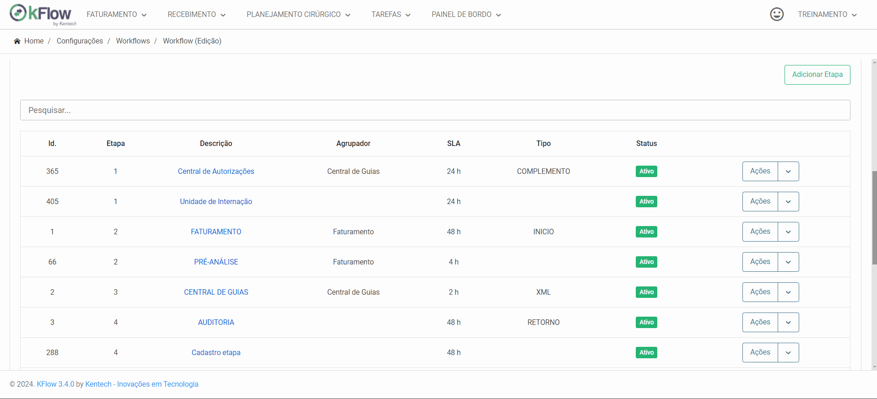Click Ações button for Unidade de Internação
Screen dimensions: 877x399
pos(760,201)
